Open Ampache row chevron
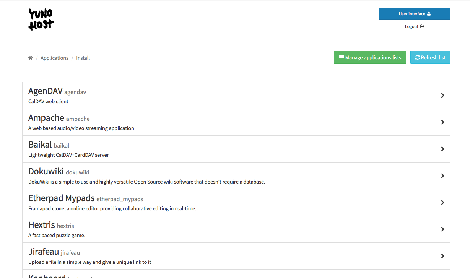The width and height of the screenshot is (470, 278). (442, 122)
